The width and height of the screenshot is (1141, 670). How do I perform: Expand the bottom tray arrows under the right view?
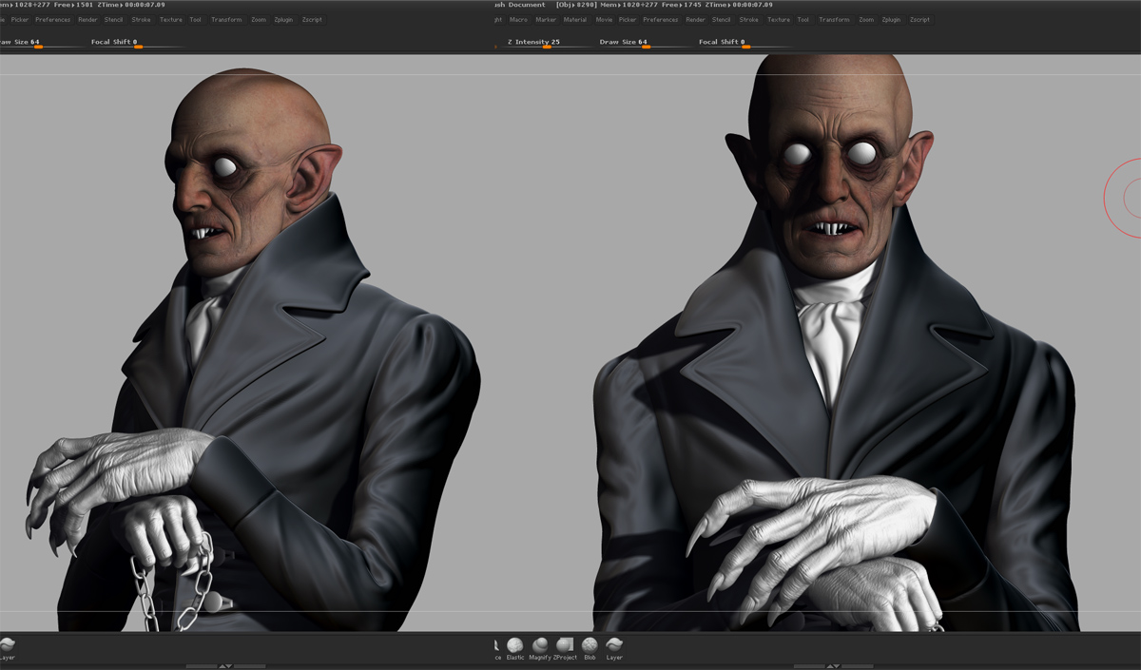[x=833, y=666]
